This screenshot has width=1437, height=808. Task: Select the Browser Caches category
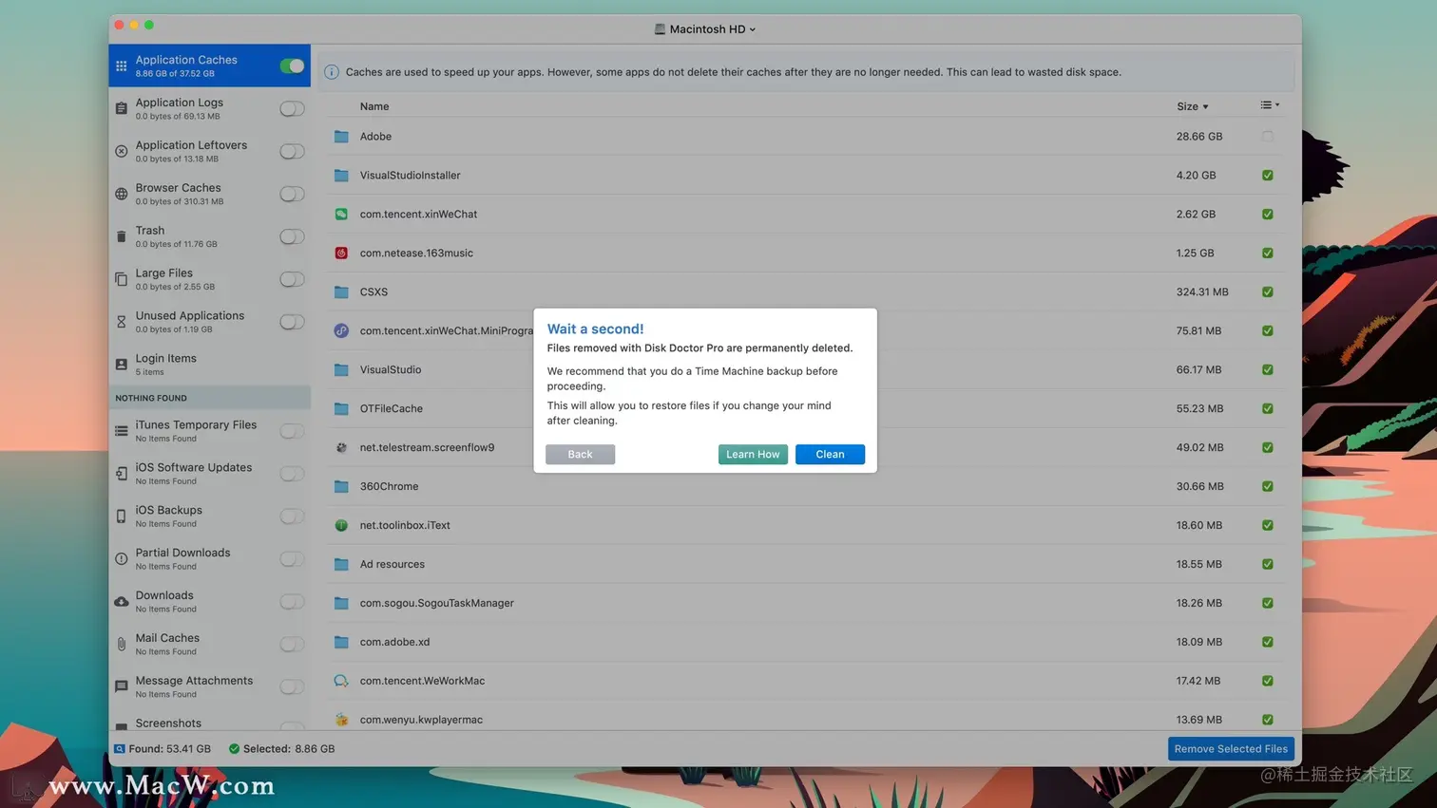tap(209, 194)
